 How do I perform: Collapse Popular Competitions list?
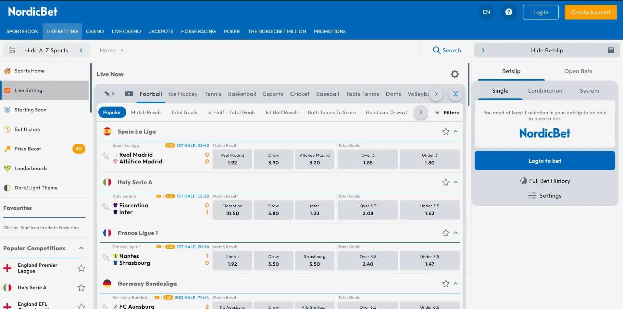[81, 248]
